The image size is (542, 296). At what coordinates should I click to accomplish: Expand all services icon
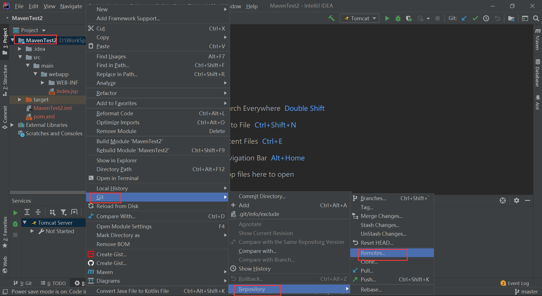click(27, 212)
